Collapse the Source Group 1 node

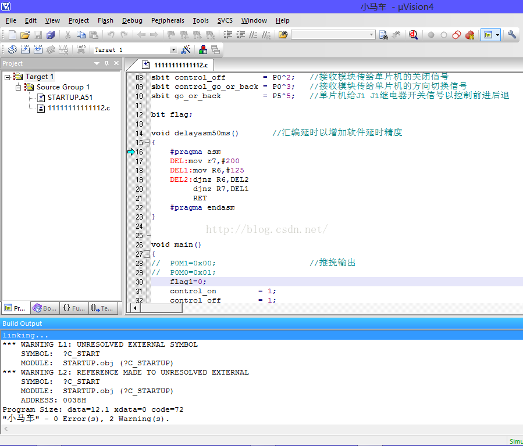(x=19, y=88)
